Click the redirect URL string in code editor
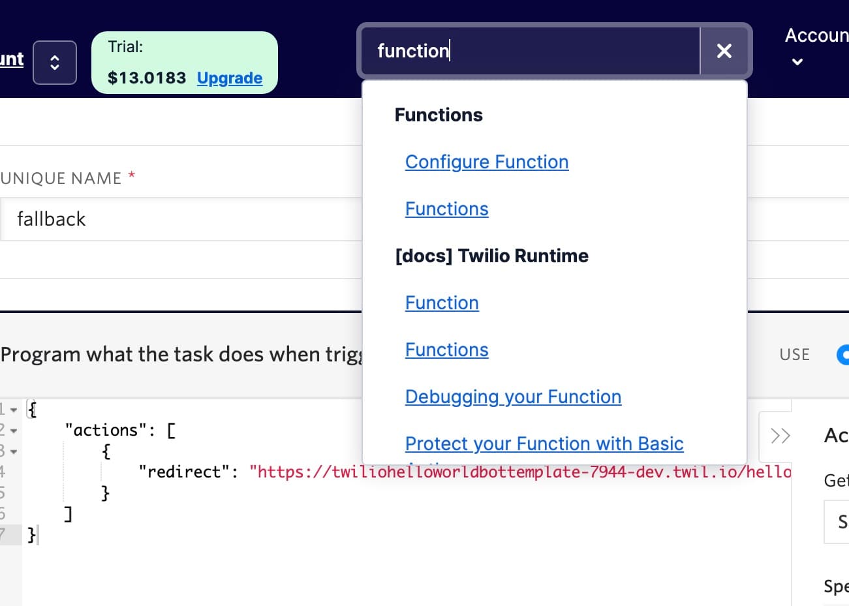The image size is (849, 606). pos(521,472)
